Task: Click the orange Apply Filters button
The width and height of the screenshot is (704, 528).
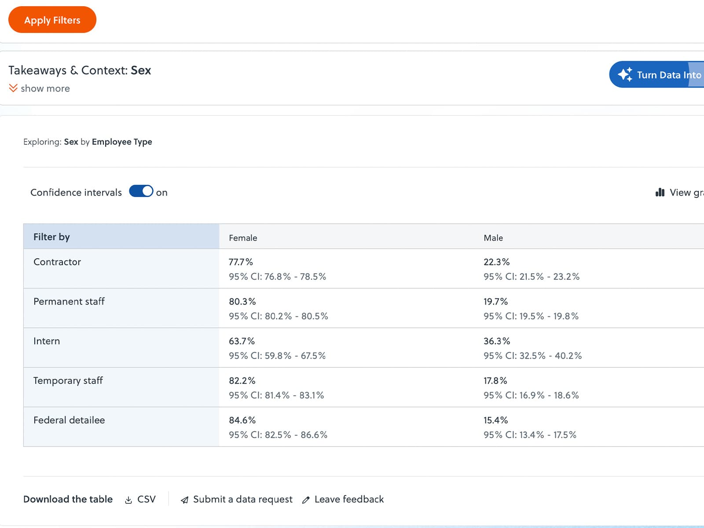Action: click(52, 20)
